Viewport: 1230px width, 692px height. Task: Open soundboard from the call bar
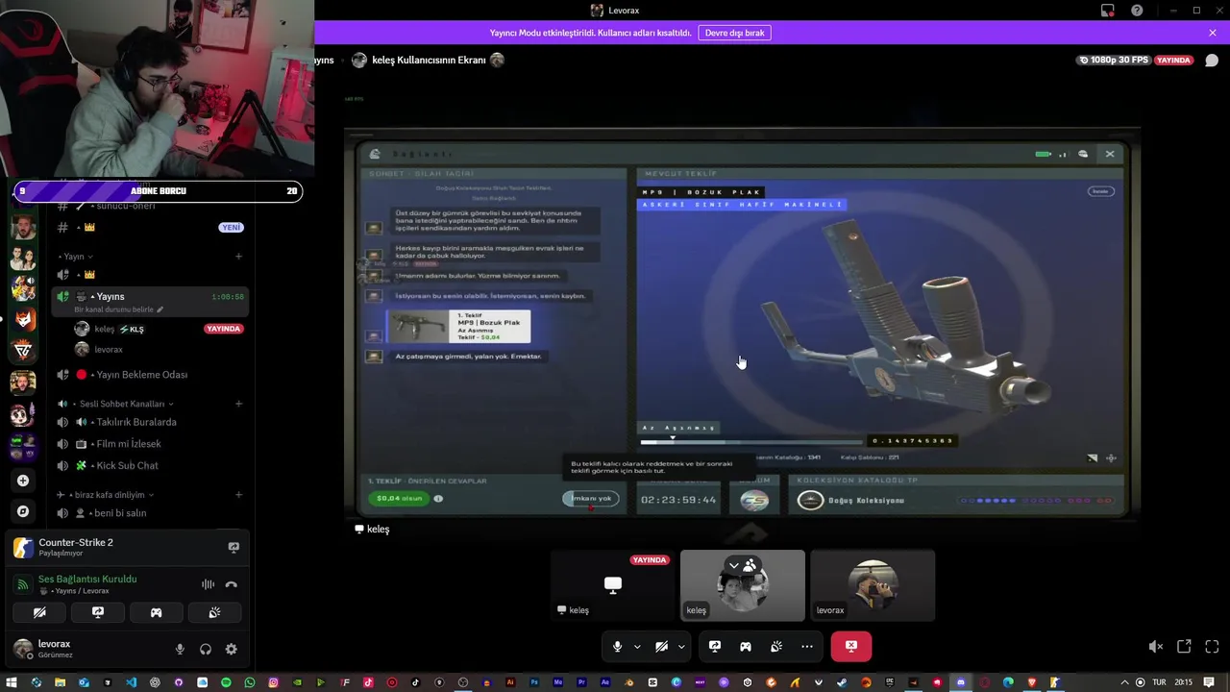[776, 647]
